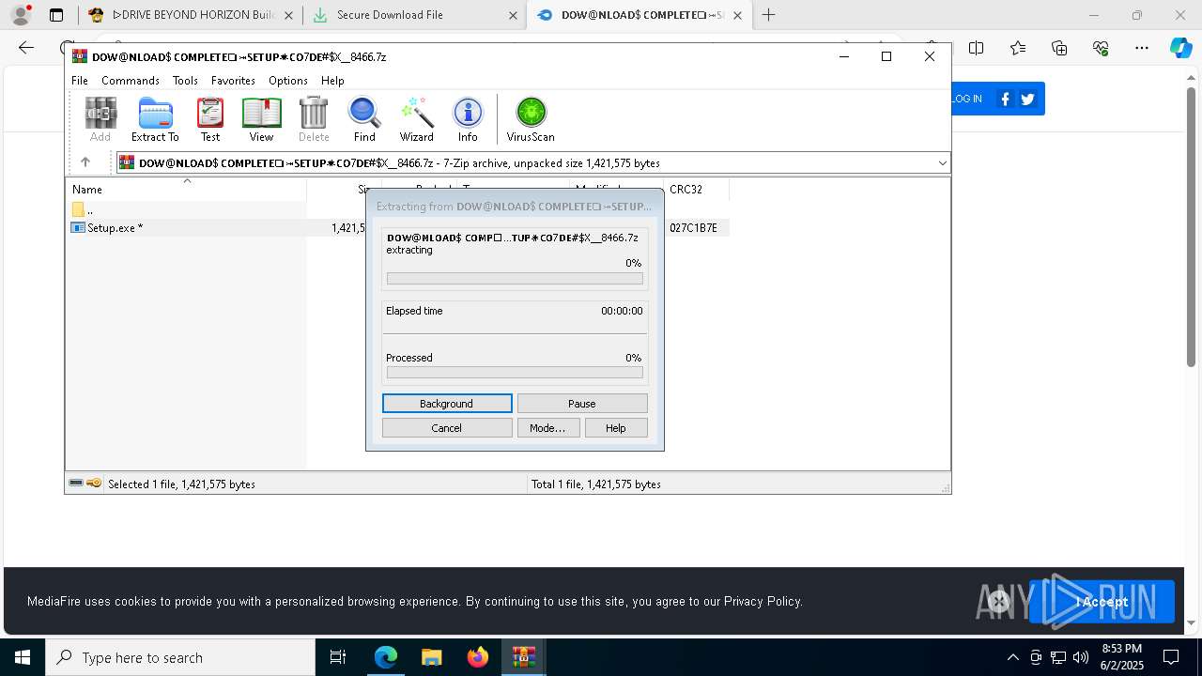Click MediaFire Twitter icon
This screenshot has width=1202, height=676.
point(1027,99)
